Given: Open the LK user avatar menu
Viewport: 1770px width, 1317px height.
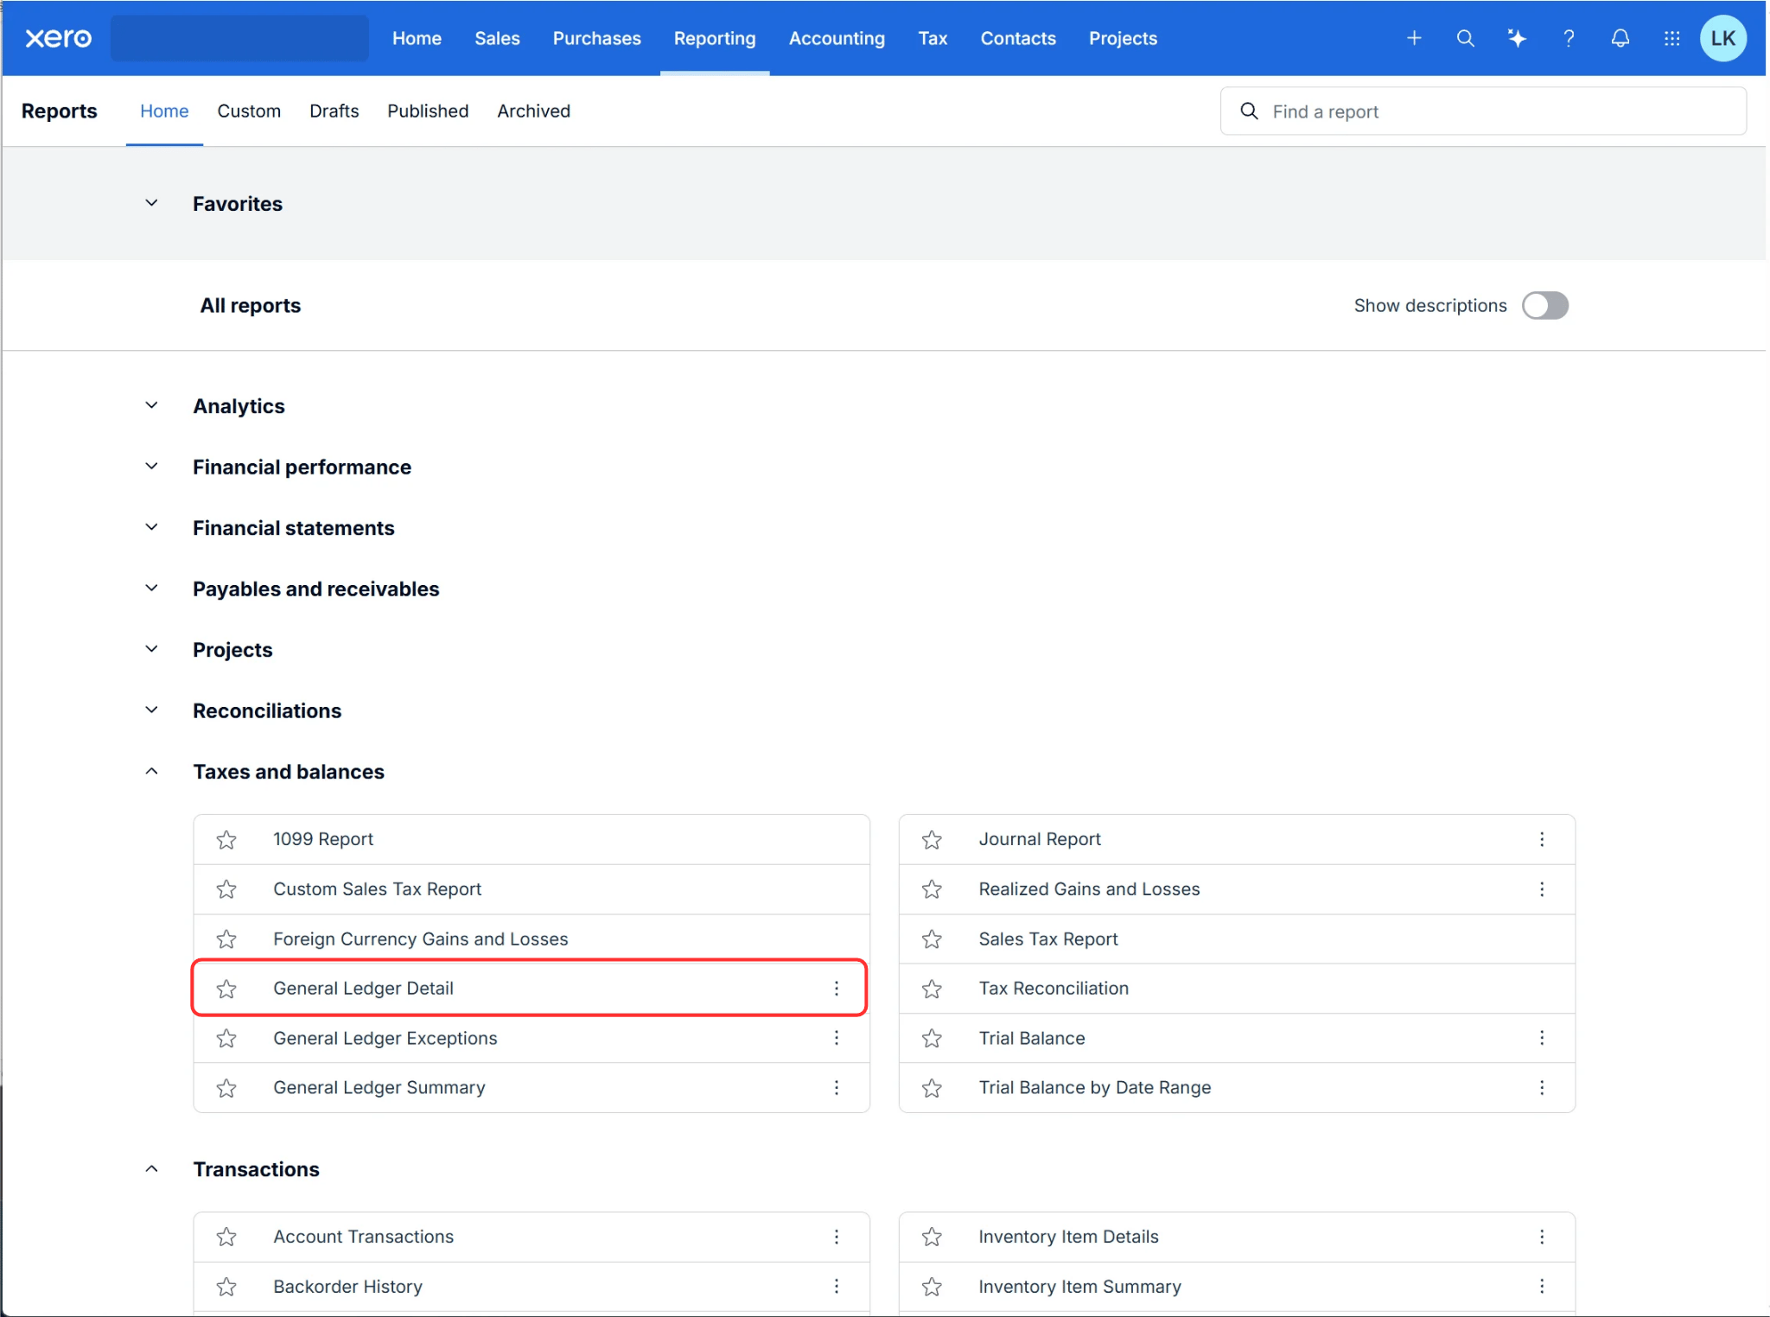Looking at the screenshot, I should [1722, 38].
